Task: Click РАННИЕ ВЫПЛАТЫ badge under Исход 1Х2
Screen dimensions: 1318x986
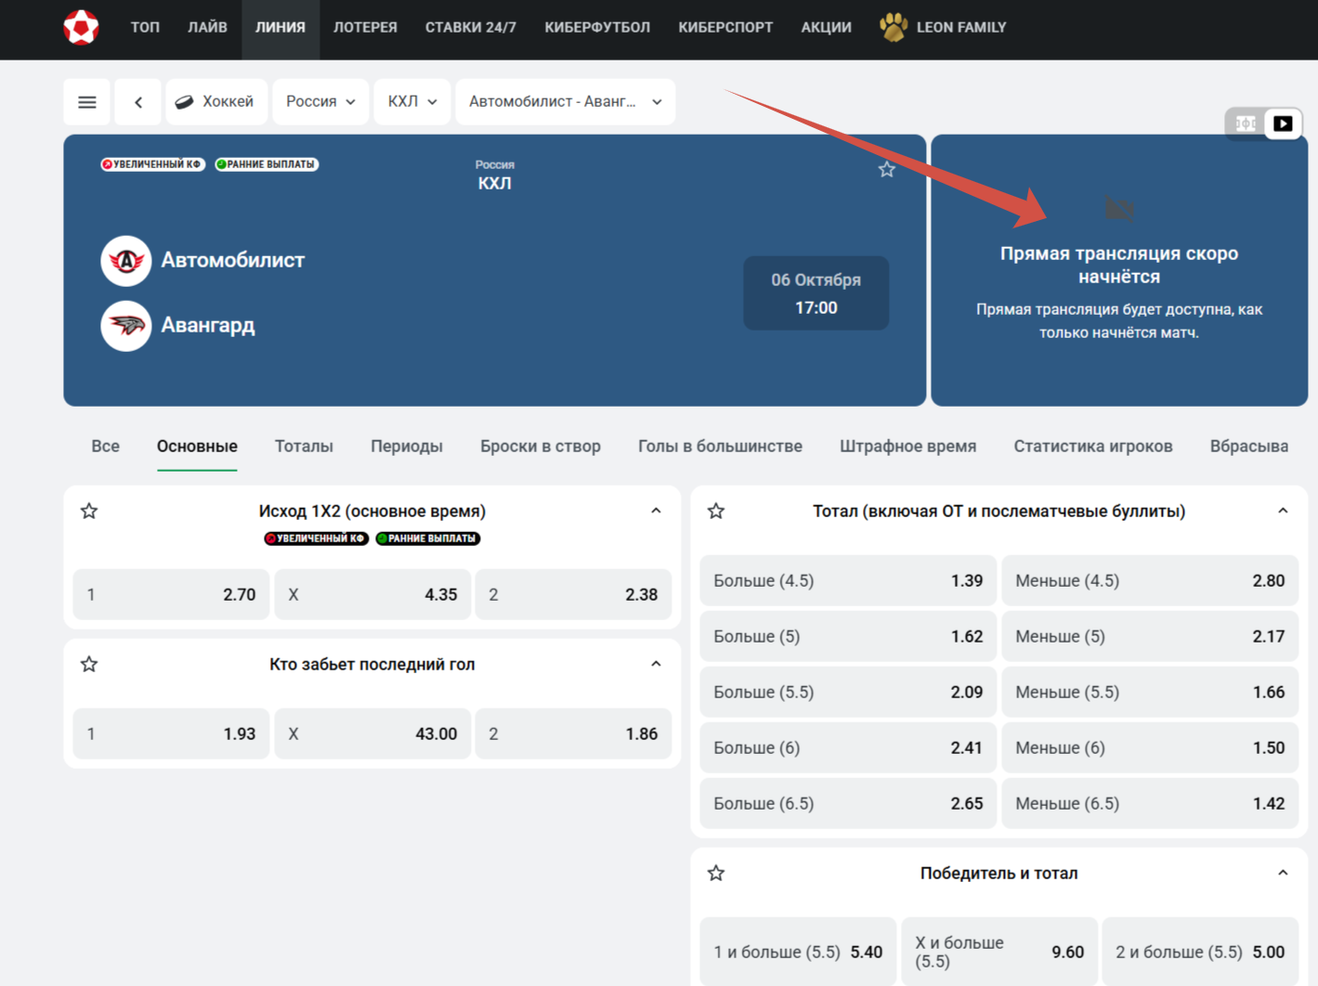Action: click(x=428, y=538)
